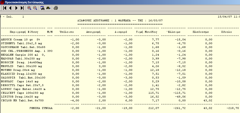
Task: Select the 'MADOPAR Tabl.30x250 mg' row
Action: pos(107,59)
